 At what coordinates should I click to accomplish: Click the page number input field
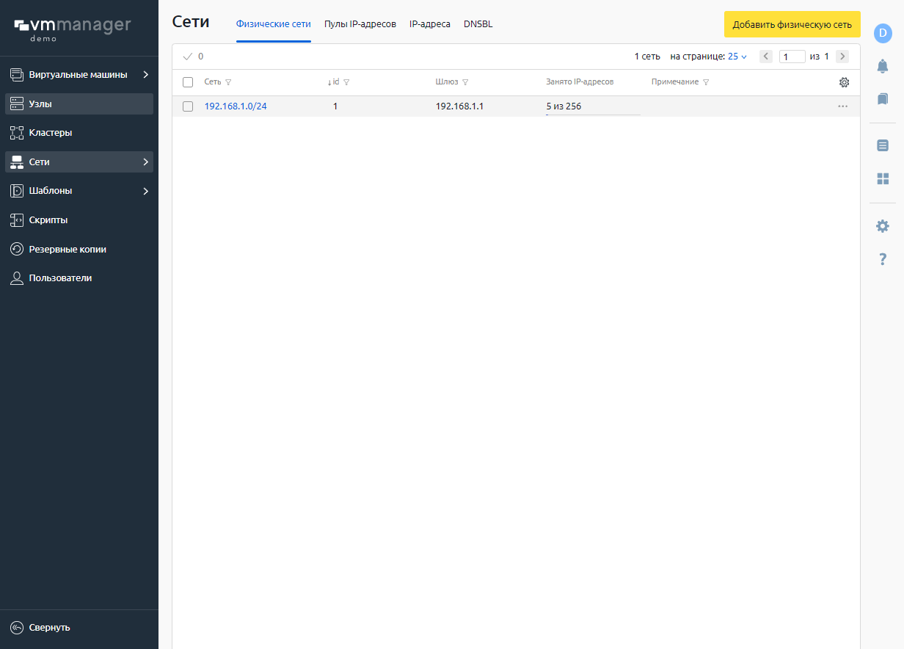click(x=792, y=57)
